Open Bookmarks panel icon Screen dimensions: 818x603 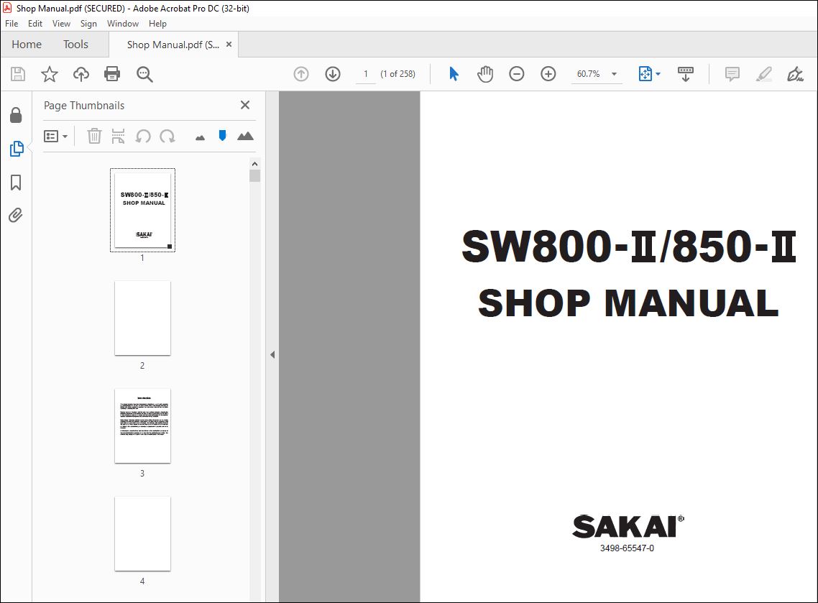pos(16,183)
